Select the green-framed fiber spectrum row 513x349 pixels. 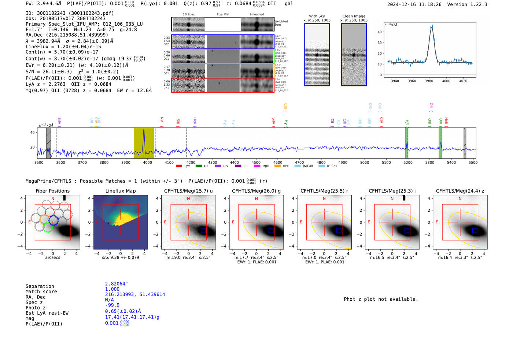point(222,56)
